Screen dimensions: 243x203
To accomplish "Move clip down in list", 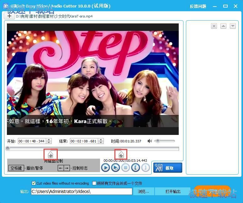I will coord(233,26).
